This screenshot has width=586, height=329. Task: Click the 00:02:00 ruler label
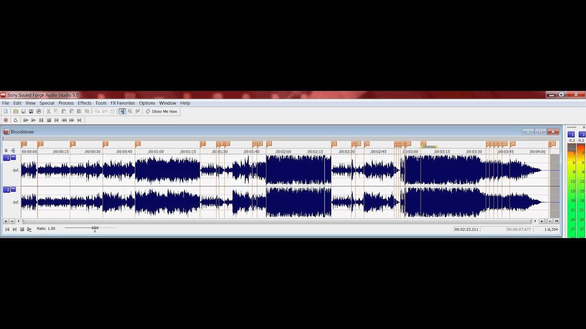[x=283, y=152]
